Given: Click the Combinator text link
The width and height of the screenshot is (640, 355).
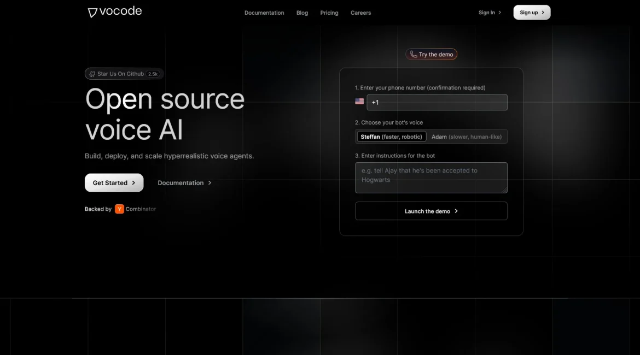Looking at the screenshot, I should [x=141, y=209].
